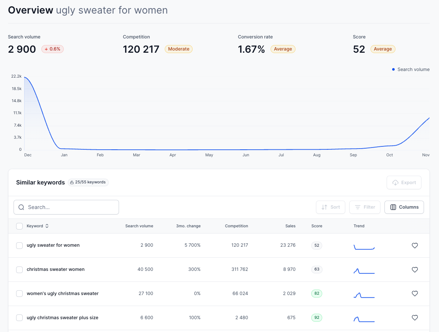The width and height of the screenshot is (439, 332).
Task: Toggle the select-all checkbox in table header
Action: point(19,226)
